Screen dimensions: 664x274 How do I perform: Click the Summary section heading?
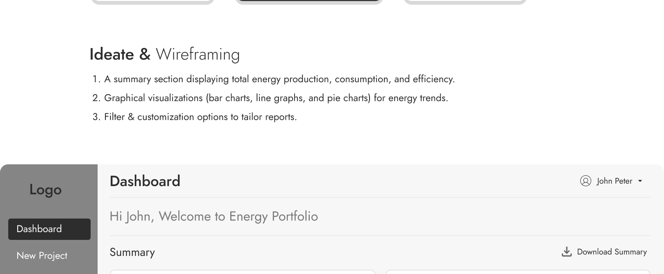pyautogui.click(x=132, y=252)
